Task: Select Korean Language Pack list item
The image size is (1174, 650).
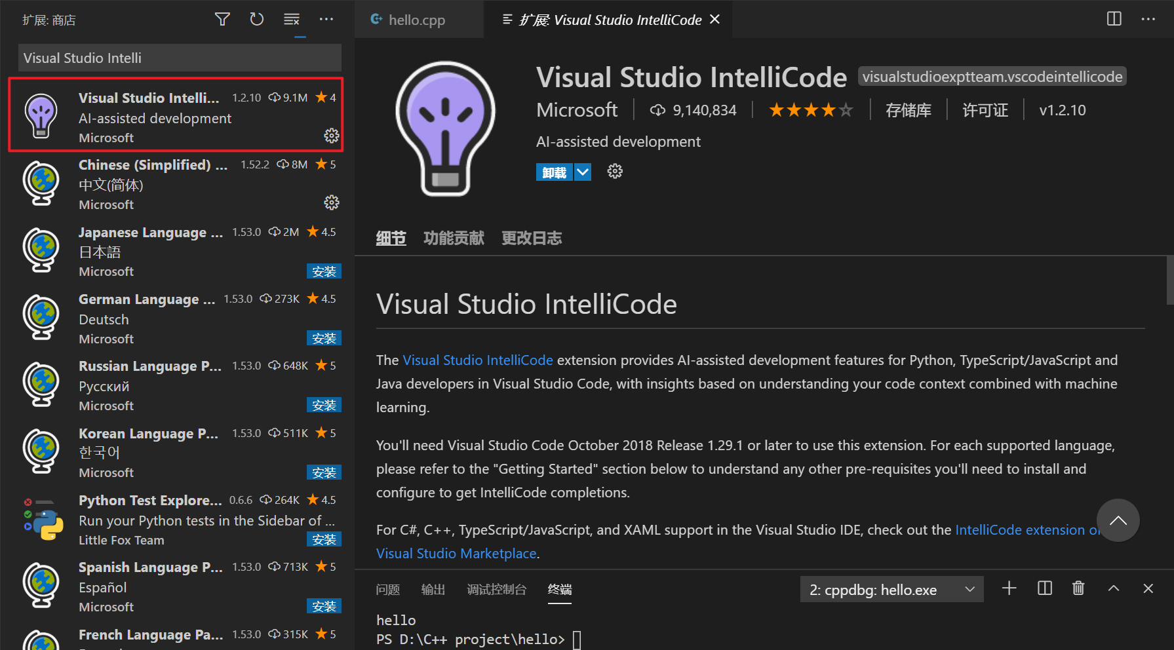Action: pyautogui.click(x=176, y=453)
